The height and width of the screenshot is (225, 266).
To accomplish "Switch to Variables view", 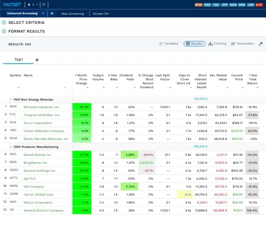I will point(169,44).
